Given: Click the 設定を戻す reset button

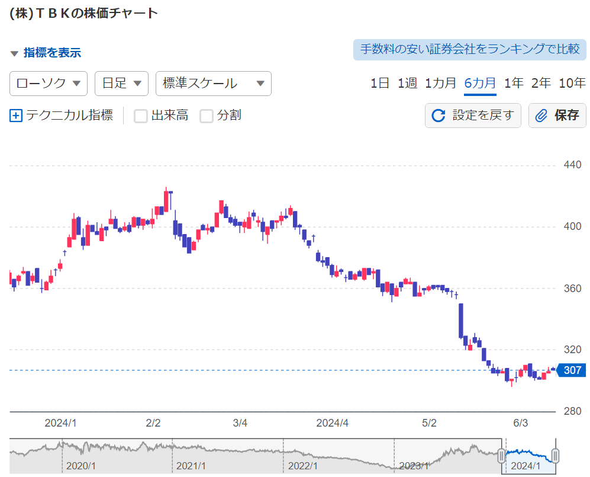Looking at the screenshot, I should click(x=473, y=116).
